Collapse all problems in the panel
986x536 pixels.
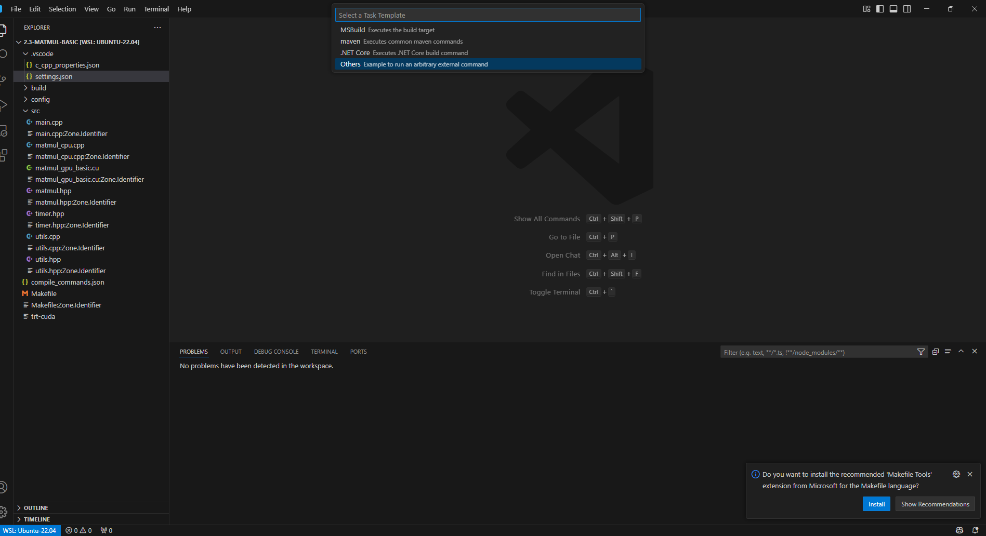[x=935, y=352]
